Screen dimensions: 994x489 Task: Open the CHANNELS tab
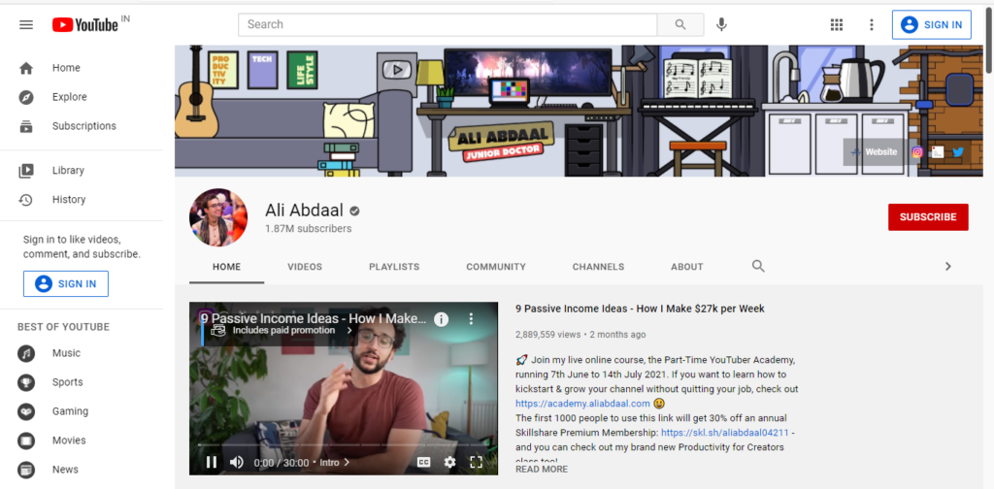click(x=598, y=267)
